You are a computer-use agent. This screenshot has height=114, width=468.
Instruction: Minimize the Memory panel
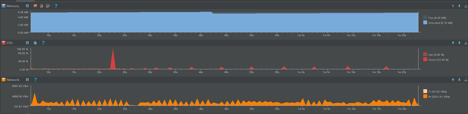pyautogui.click(x=466, y=6)
